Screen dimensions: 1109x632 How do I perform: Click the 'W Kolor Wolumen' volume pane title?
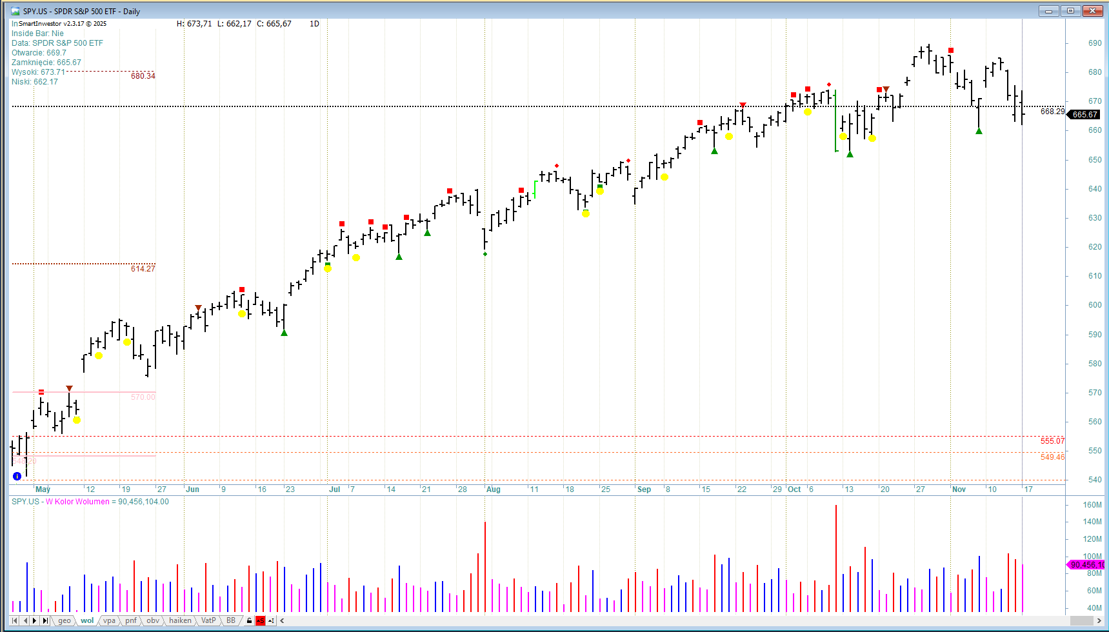pyautogui.click(x=77, y=502)
